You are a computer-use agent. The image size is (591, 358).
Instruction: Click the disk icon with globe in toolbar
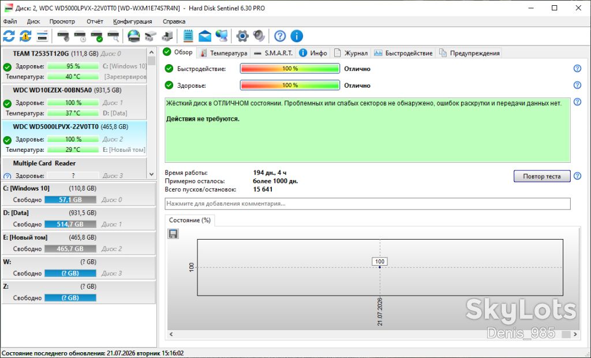[x=133, y=36]
